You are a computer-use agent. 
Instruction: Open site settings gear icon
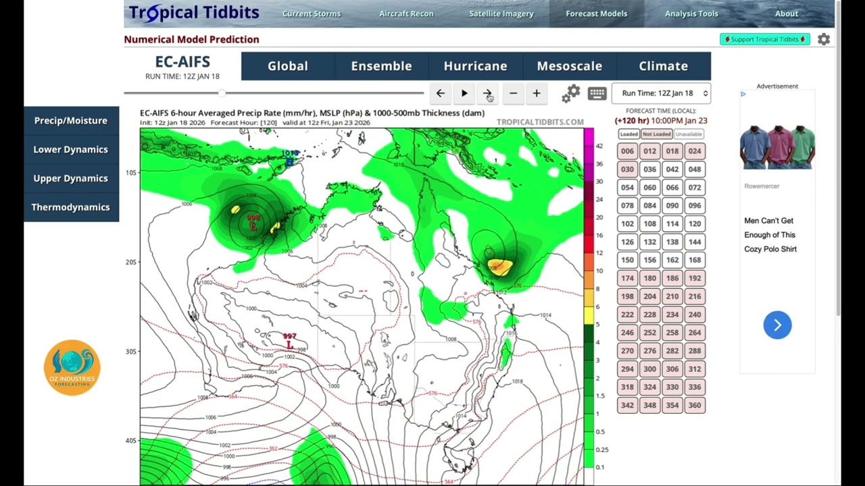pyautogui.click(x=824, y=39)
